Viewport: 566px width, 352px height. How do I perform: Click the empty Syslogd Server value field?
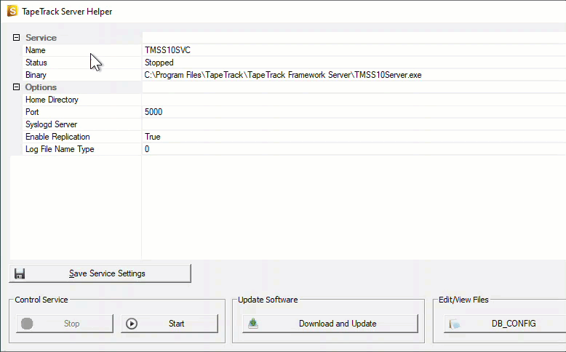click(x=354, y=124)
